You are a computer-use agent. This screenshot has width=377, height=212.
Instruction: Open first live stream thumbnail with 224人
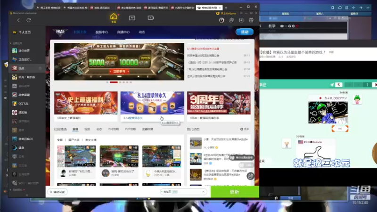coord(76,156)
